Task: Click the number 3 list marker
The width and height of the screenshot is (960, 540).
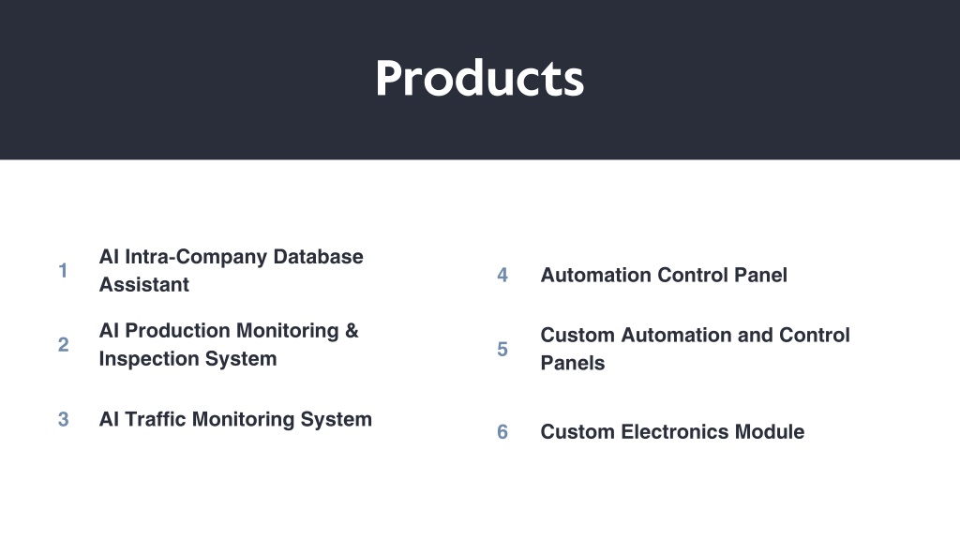Action: [x=63, y=419]
